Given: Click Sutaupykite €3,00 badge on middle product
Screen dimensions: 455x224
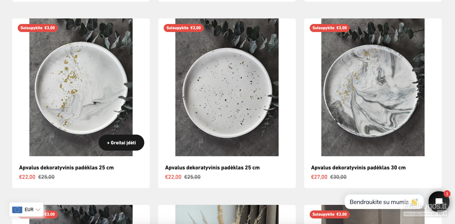Looking at the screenshot, I should [x=184, y=28].
